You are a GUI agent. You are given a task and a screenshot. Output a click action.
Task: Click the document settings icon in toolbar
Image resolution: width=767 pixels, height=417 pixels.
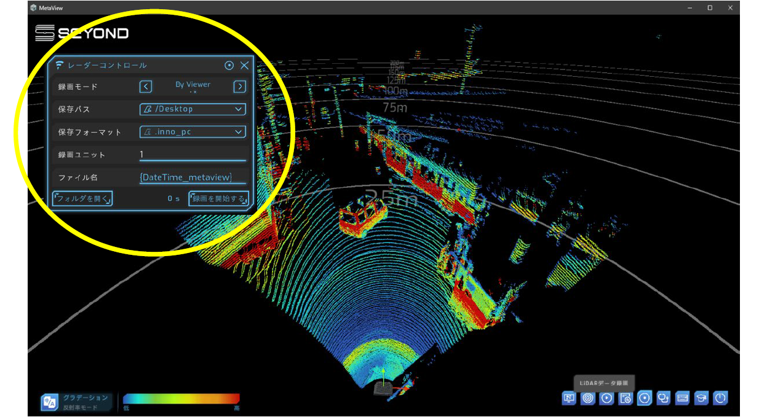click(x=626, y=398)
